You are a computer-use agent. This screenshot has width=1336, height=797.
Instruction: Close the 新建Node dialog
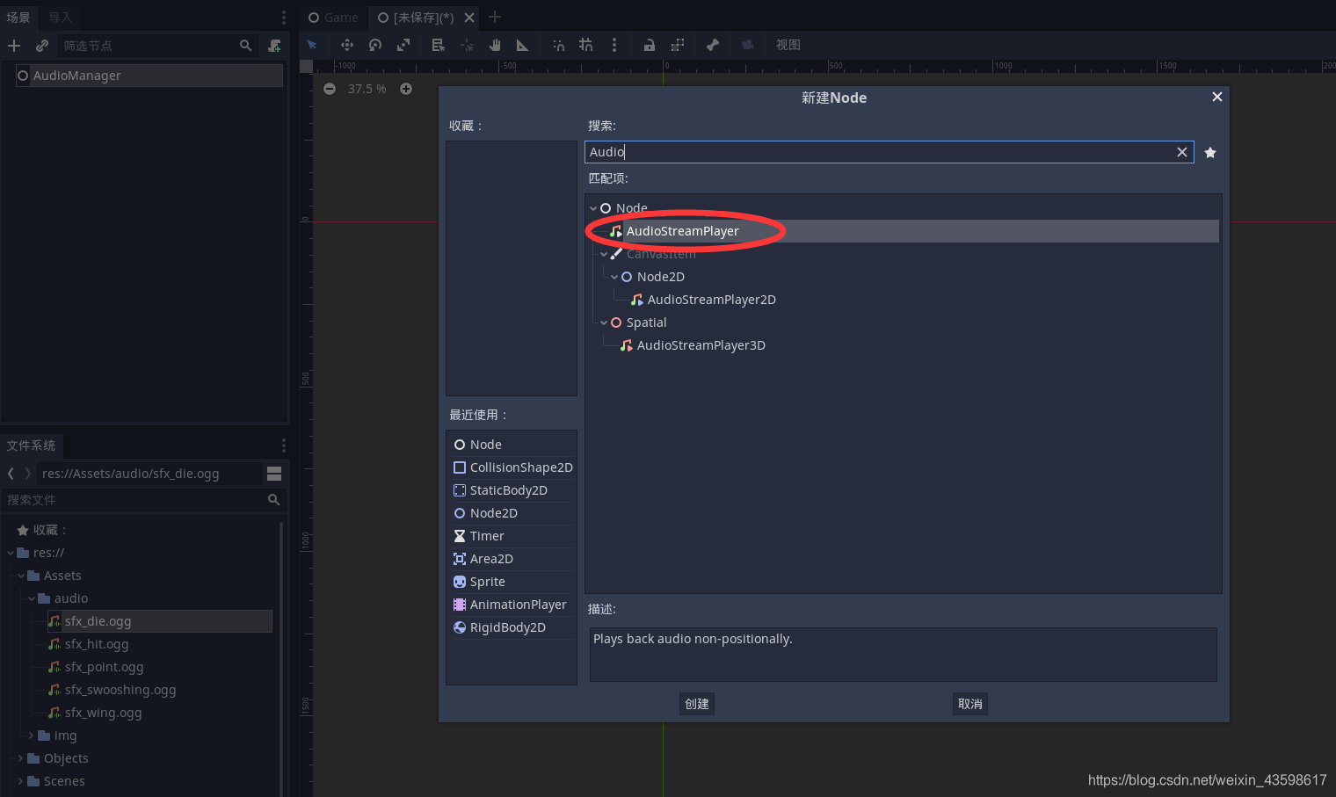click(x=1217, y=97)
